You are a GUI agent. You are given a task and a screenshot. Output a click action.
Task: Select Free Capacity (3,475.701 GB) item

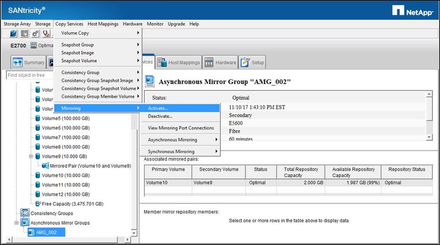pos(69,204)
